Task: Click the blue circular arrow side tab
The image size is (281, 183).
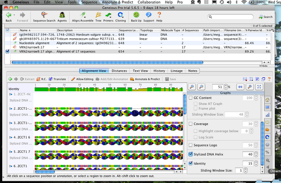Action: [267, 137]
